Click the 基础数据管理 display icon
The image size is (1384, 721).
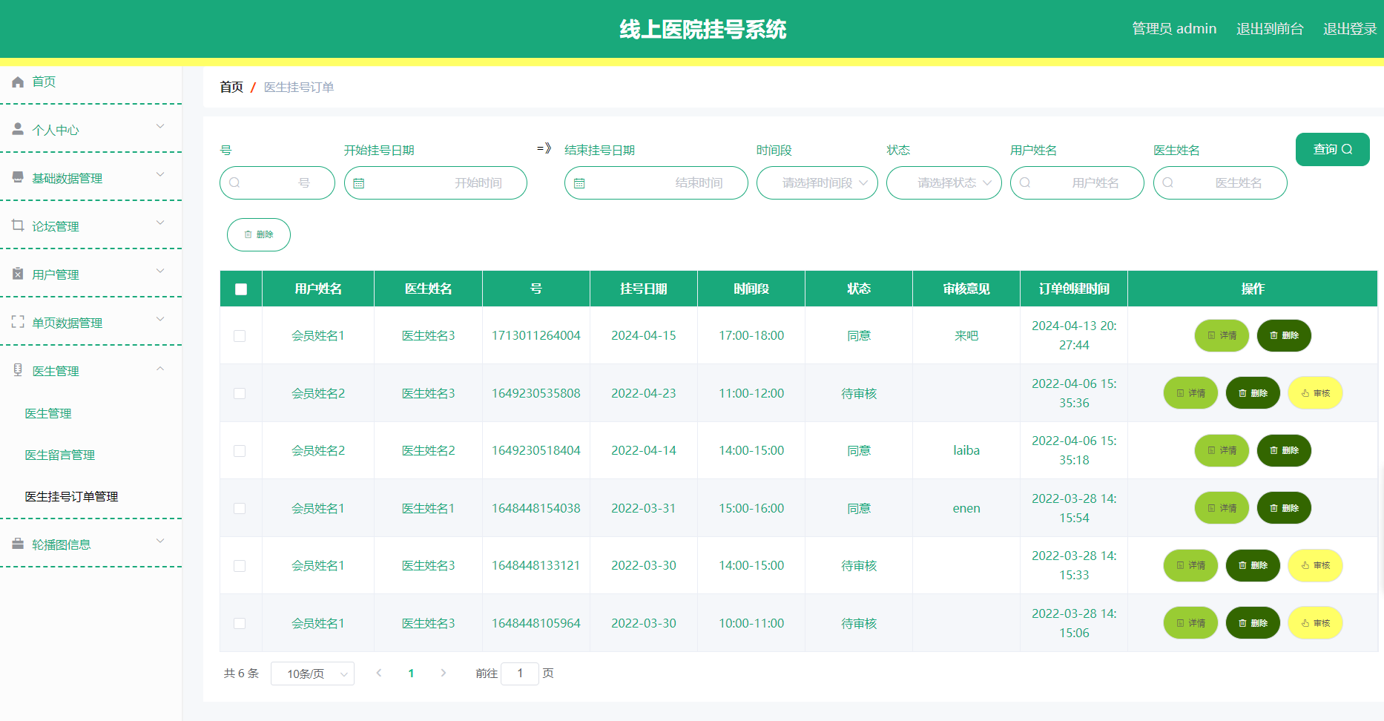coord(18,177)
